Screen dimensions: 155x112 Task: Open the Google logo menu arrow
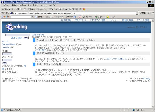coord(10,17)
